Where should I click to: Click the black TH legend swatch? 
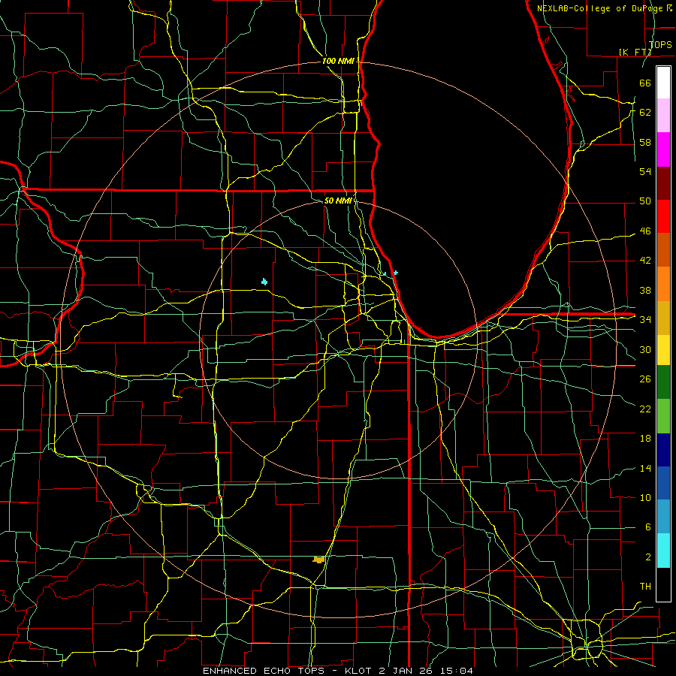[663, 584]
